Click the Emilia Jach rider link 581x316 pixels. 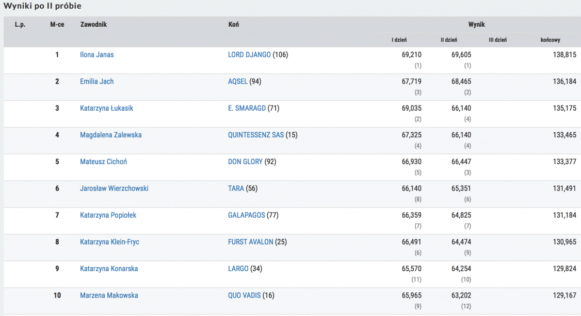(x=97, y=81)
